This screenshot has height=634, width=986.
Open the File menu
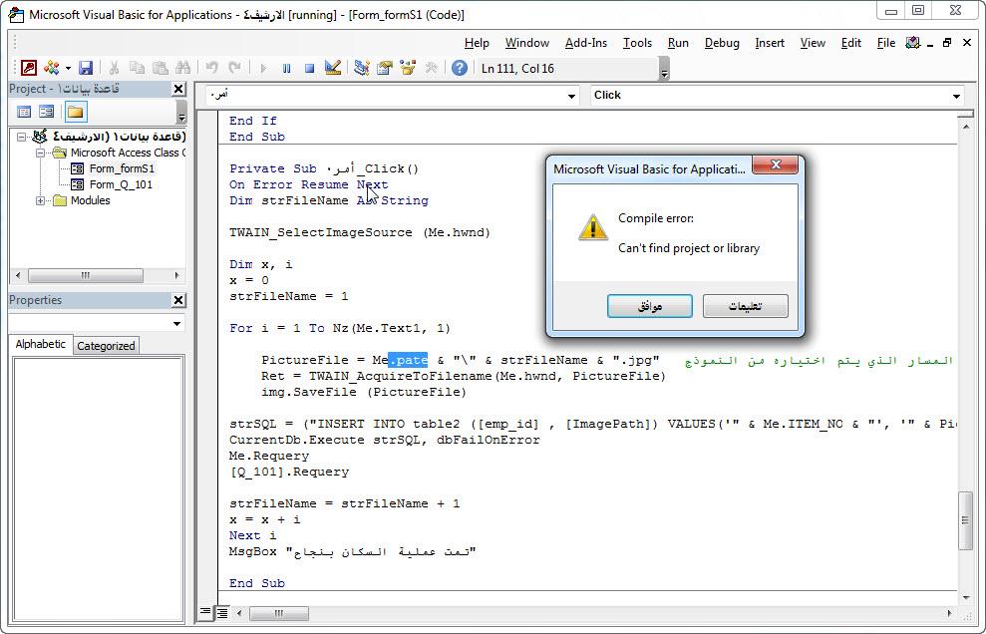[886, 43]
